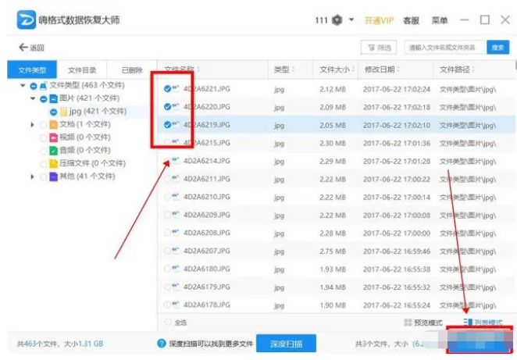Open 客服 customer service
This screenshot has height=360, width=517.
click(411, 20)
